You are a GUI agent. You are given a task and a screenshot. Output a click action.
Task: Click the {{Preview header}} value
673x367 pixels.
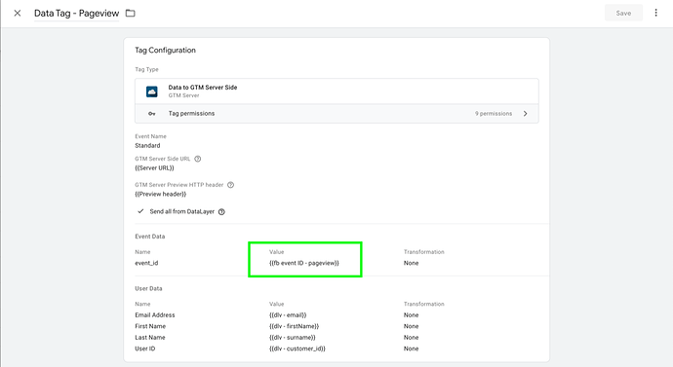pyautogui.click(x=161, y=194)
